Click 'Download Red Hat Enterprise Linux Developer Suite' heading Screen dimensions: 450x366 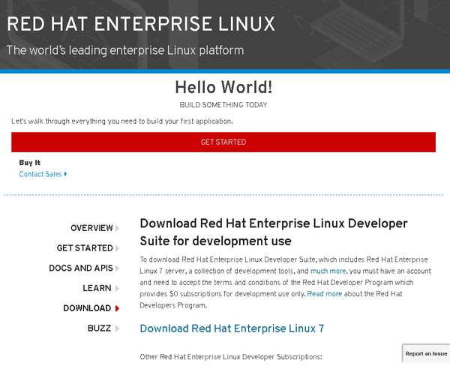(274, 232)
